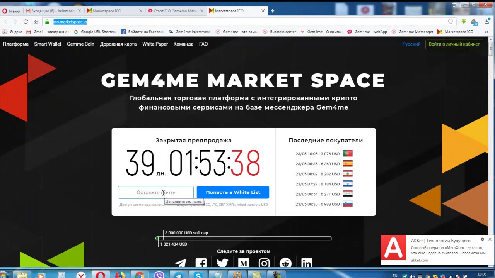Open Viber from the Windows taskbar
The height and width of the screenshot is (278, 495).
click(159, 275)
